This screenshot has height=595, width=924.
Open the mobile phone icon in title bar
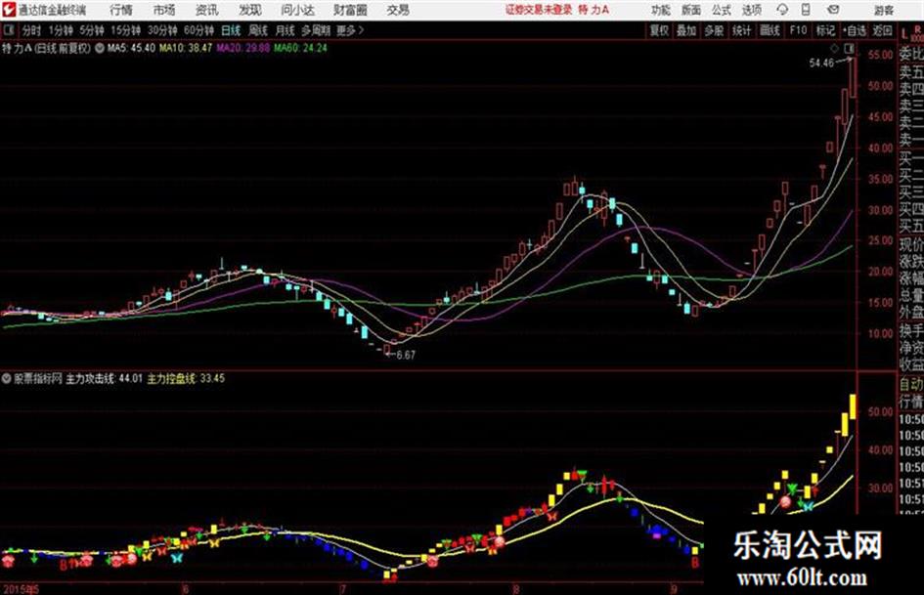(x=806, y=10)
